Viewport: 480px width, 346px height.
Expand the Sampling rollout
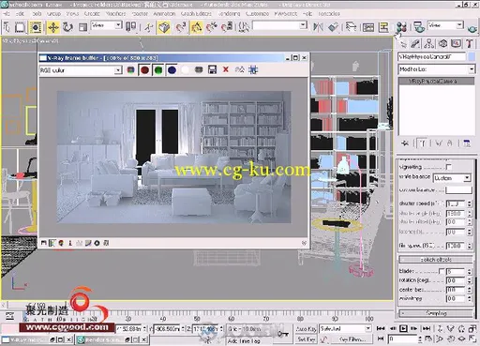pyautogui.click(x=436, y=313)
